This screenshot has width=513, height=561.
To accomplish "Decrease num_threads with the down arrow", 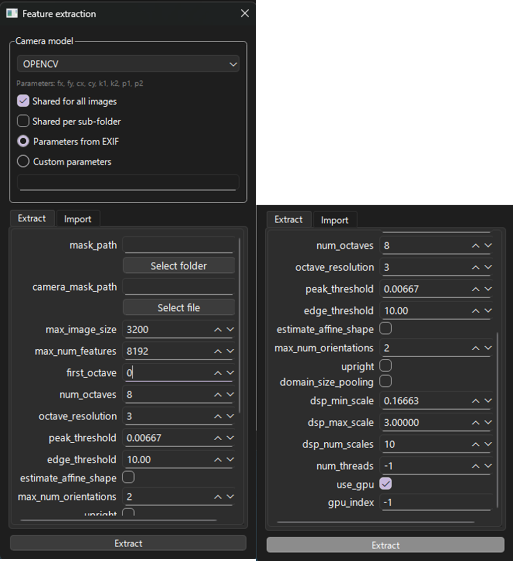I will coord(488,466).
